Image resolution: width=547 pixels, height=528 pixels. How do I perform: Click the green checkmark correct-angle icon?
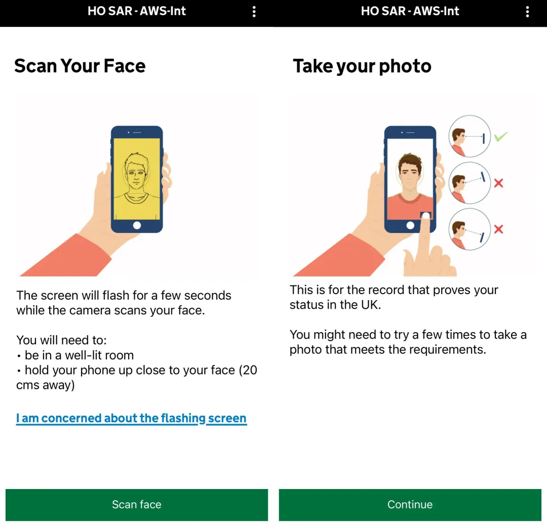click(500, 136)
